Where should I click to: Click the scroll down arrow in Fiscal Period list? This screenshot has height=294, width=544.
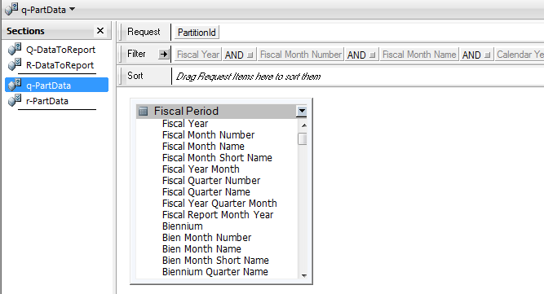click(x=304, y=275)
